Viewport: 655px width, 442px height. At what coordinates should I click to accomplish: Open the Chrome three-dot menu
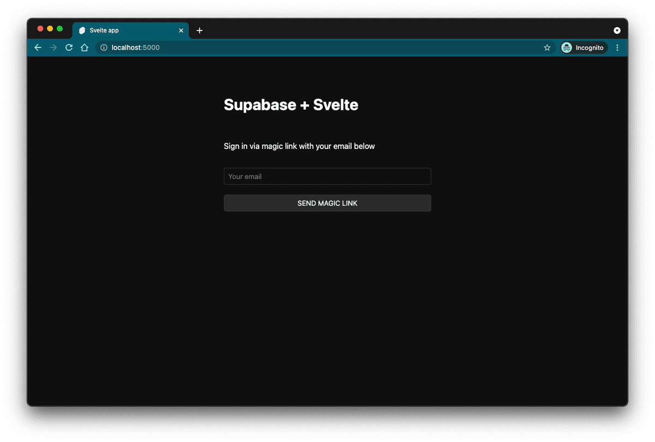pos(617,47)
